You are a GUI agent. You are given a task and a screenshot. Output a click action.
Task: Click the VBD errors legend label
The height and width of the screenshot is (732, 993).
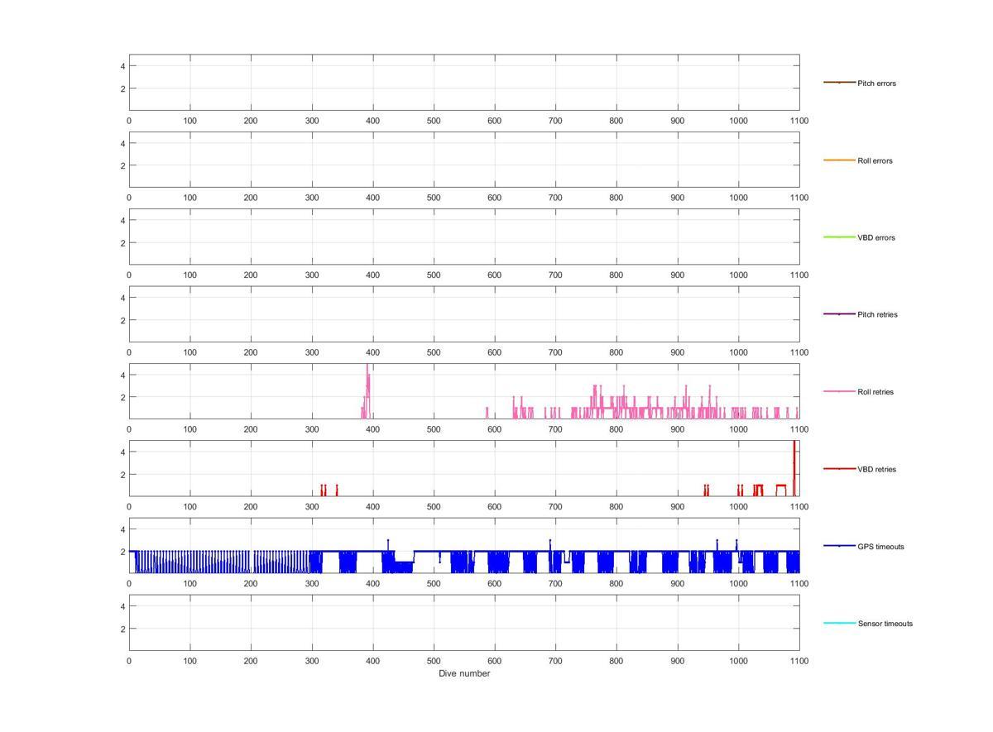pos(876,237)
